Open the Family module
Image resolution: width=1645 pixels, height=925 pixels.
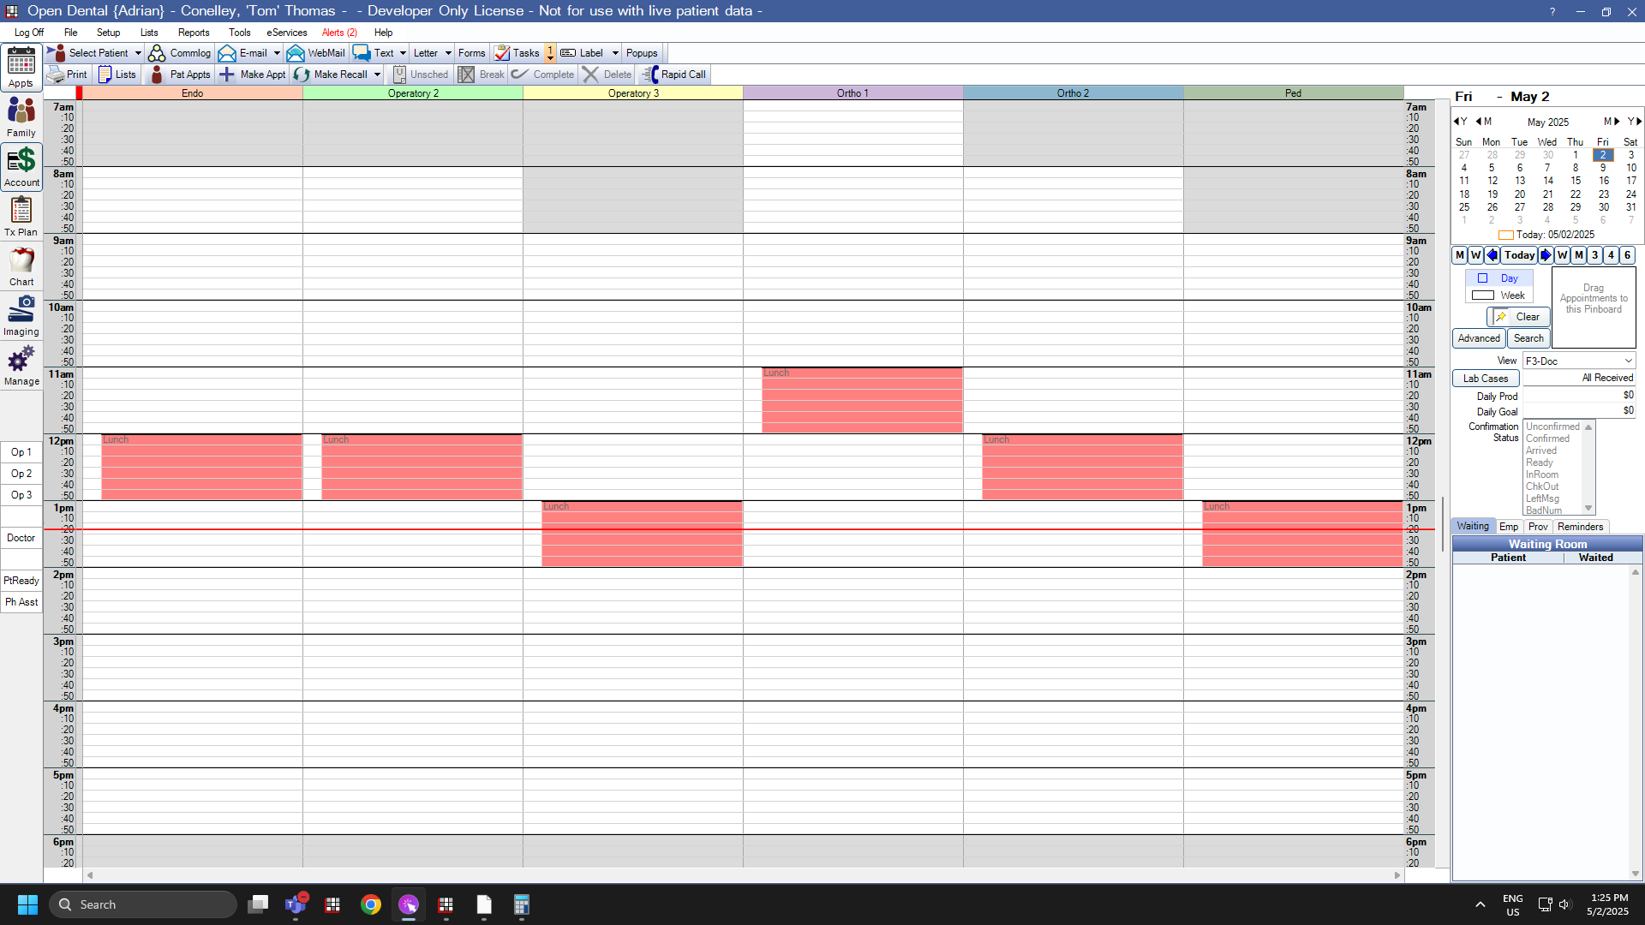[21, 116]
